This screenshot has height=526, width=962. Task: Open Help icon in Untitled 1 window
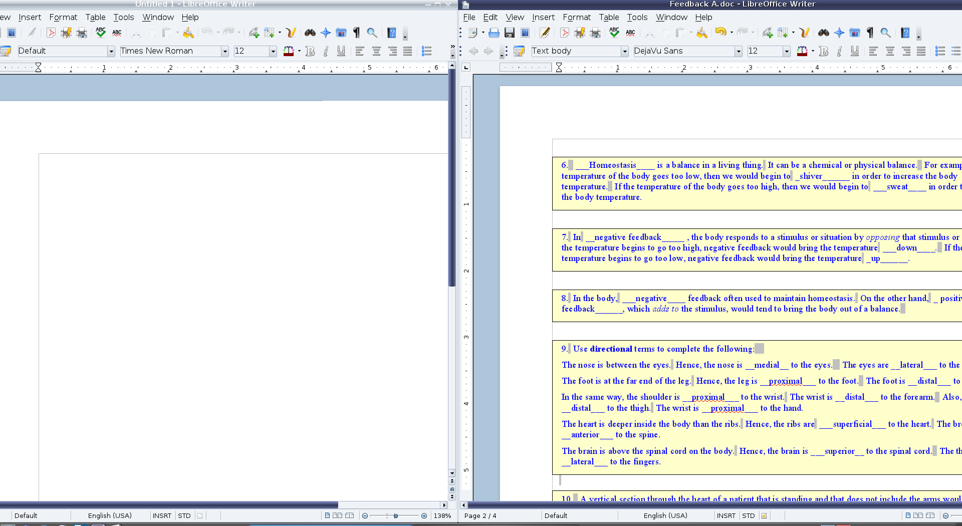pos(392,33)
